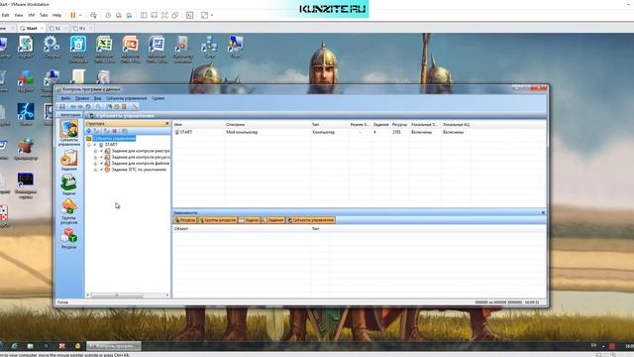Viewport: 634px width, 357px height.
Task: Toggle check for Задание ЗПС по умолчанию
Action: click(101, 170)
